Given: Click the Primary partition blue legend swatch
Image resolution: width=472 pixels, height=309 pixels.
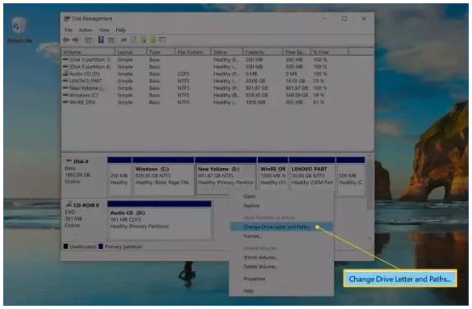Looking at the screenshot, I should coord(100,246).
